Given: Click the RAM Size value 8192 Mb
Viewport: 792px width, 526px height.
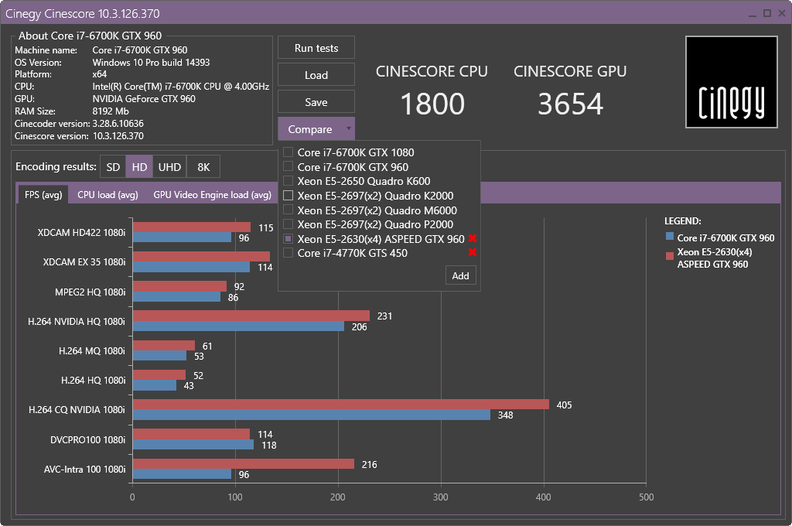Looking at the screenshot, I should 111,111.
